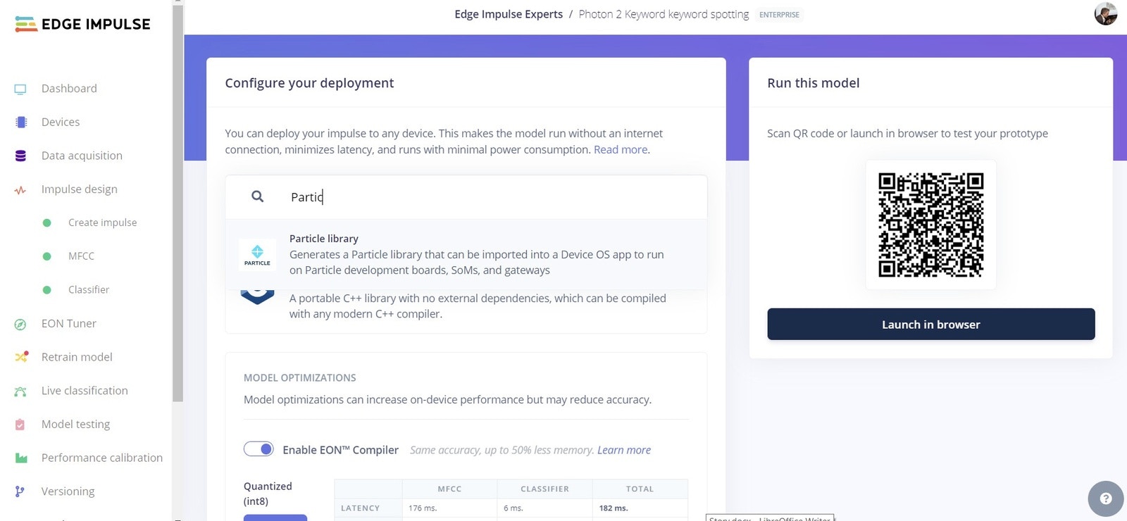The width and height of the screenshot is (1127, 521).
Task: Open Live classification page
Action: point(85,391)
